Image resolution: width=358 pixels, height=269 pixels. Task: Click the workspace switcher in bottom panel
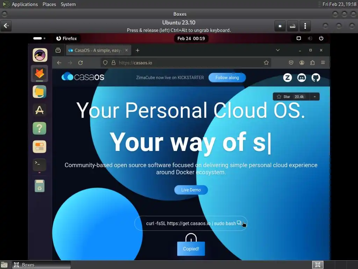point(317,265)
